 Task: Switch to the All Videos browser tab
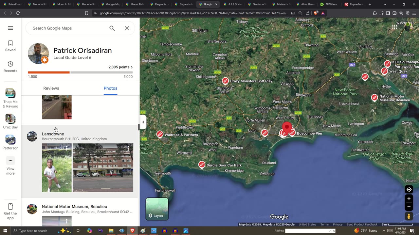[x=329, y=4]
